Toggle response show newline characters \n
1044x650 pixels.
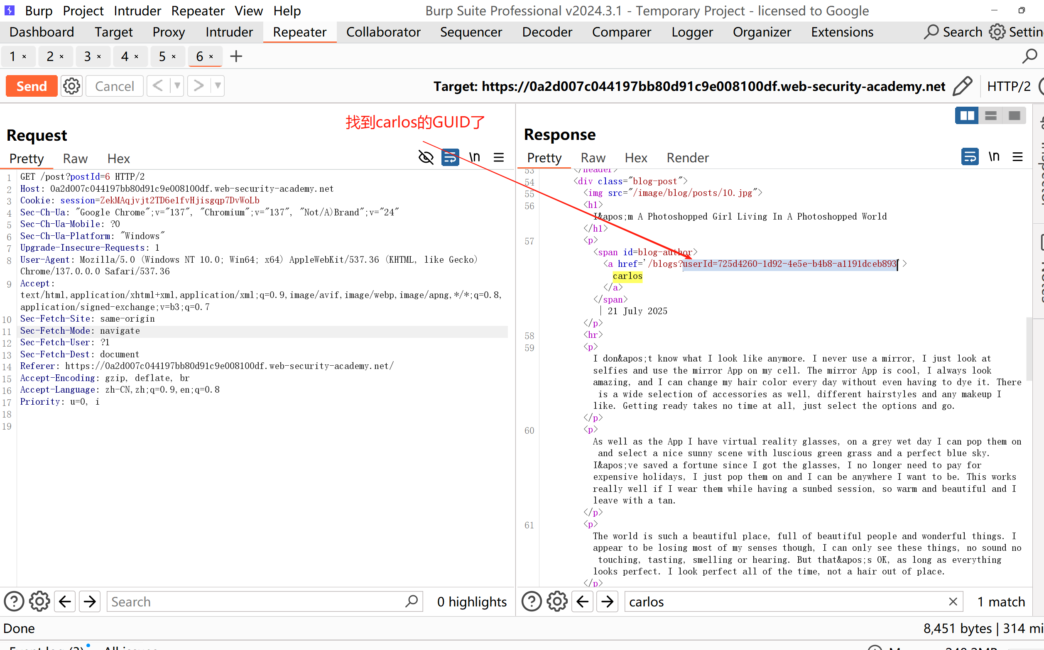tap(994, 157)
